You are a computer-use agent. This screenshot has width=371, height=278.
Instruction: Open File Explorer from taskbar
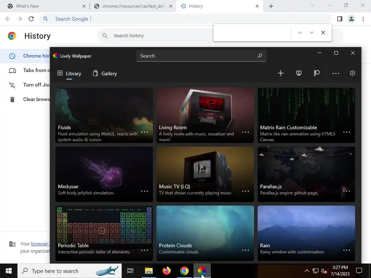coord(149,271)
